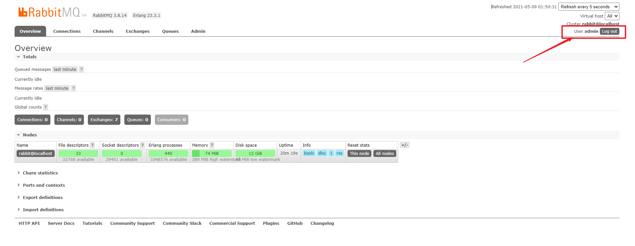635x246 pixels.
Task: Click the Queues: 0 count button
Action: (138, 120)
